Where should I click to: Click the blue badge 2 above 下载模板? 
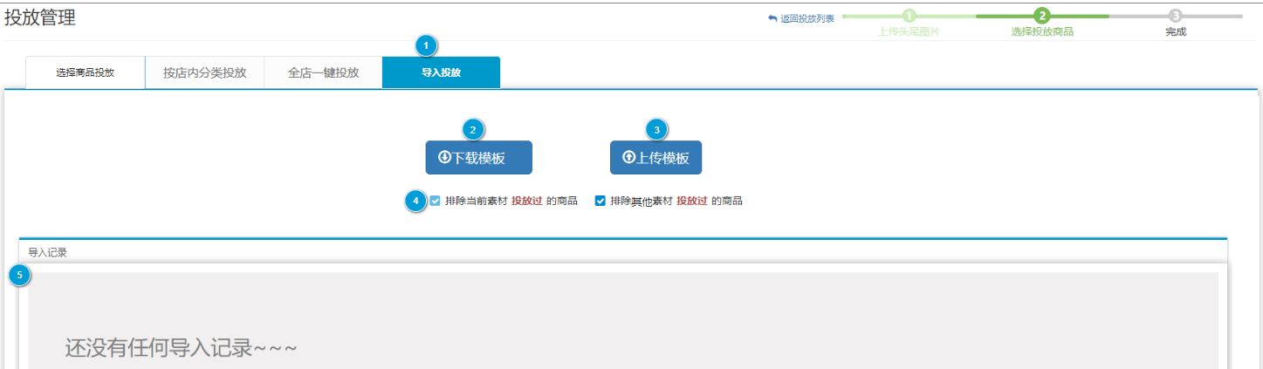(473, 130)
